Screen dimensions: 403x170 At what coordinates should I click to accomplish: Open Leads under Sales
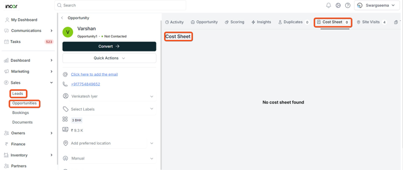coord(18,94)
